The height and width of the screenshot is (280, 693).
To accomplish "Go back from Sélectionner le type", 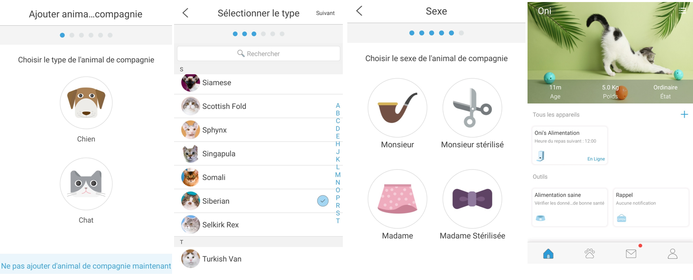I will click(x=186, y=13).
